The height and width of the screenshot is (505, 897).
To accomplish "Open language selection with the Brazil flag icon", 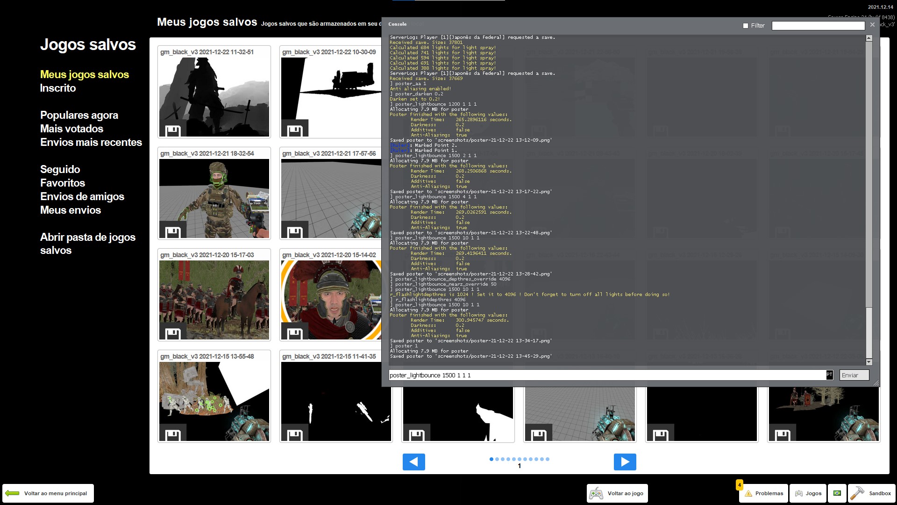I will pyautogui.click(x=837, y=493).
